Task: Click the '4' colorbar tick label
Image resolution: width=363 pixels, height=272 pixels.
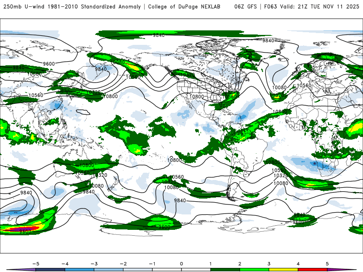Action: [298, 264]
